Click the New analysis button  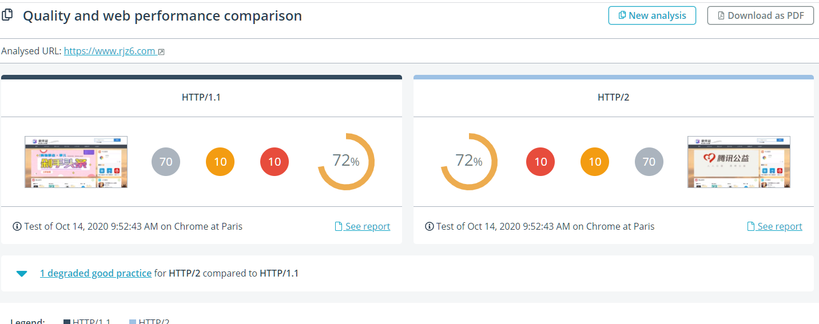652,15
